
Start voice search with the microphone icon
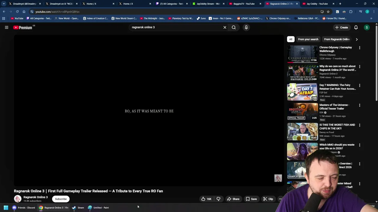pos(246,27)
